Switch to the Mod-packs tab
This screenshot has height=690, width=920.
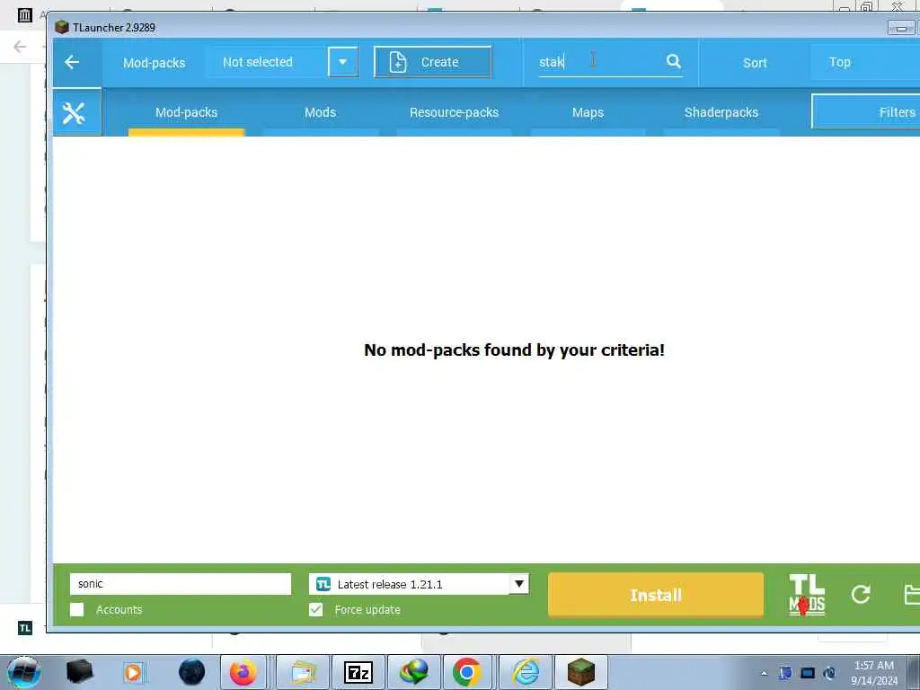[x=186, y=112]
